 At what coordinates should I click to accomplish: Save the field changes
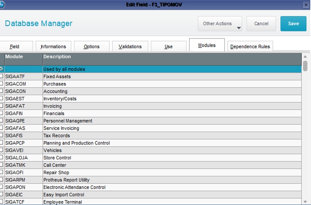tap(293, 24)
